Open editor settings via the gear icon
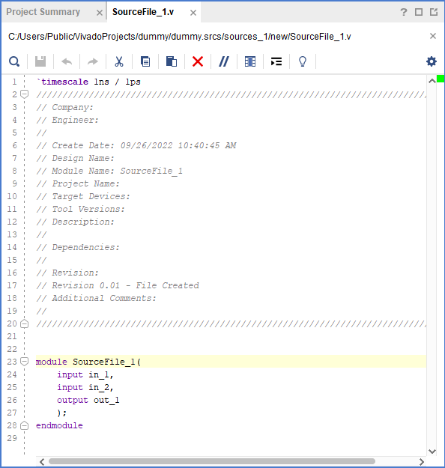 coord(432,61)
